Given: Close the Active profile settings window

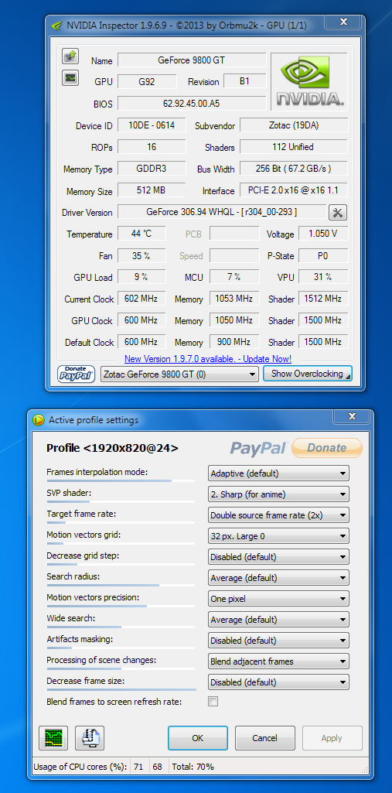Looking at the screenshot, I should [352, 417].
